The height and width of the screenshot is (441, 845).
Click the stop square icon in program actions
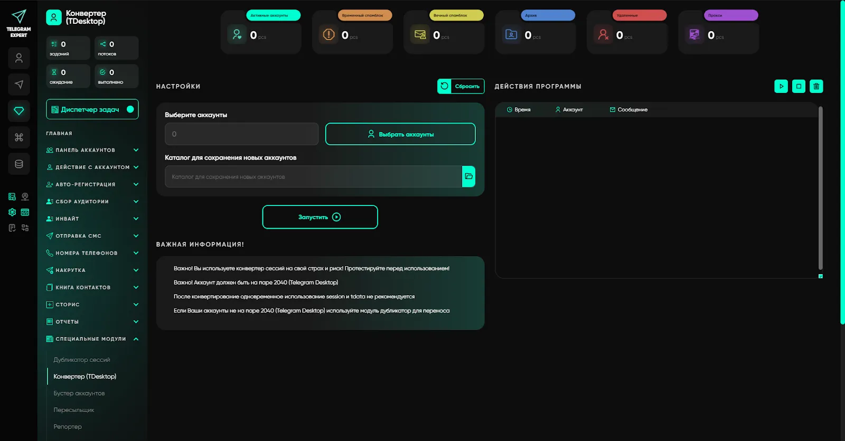799,86
